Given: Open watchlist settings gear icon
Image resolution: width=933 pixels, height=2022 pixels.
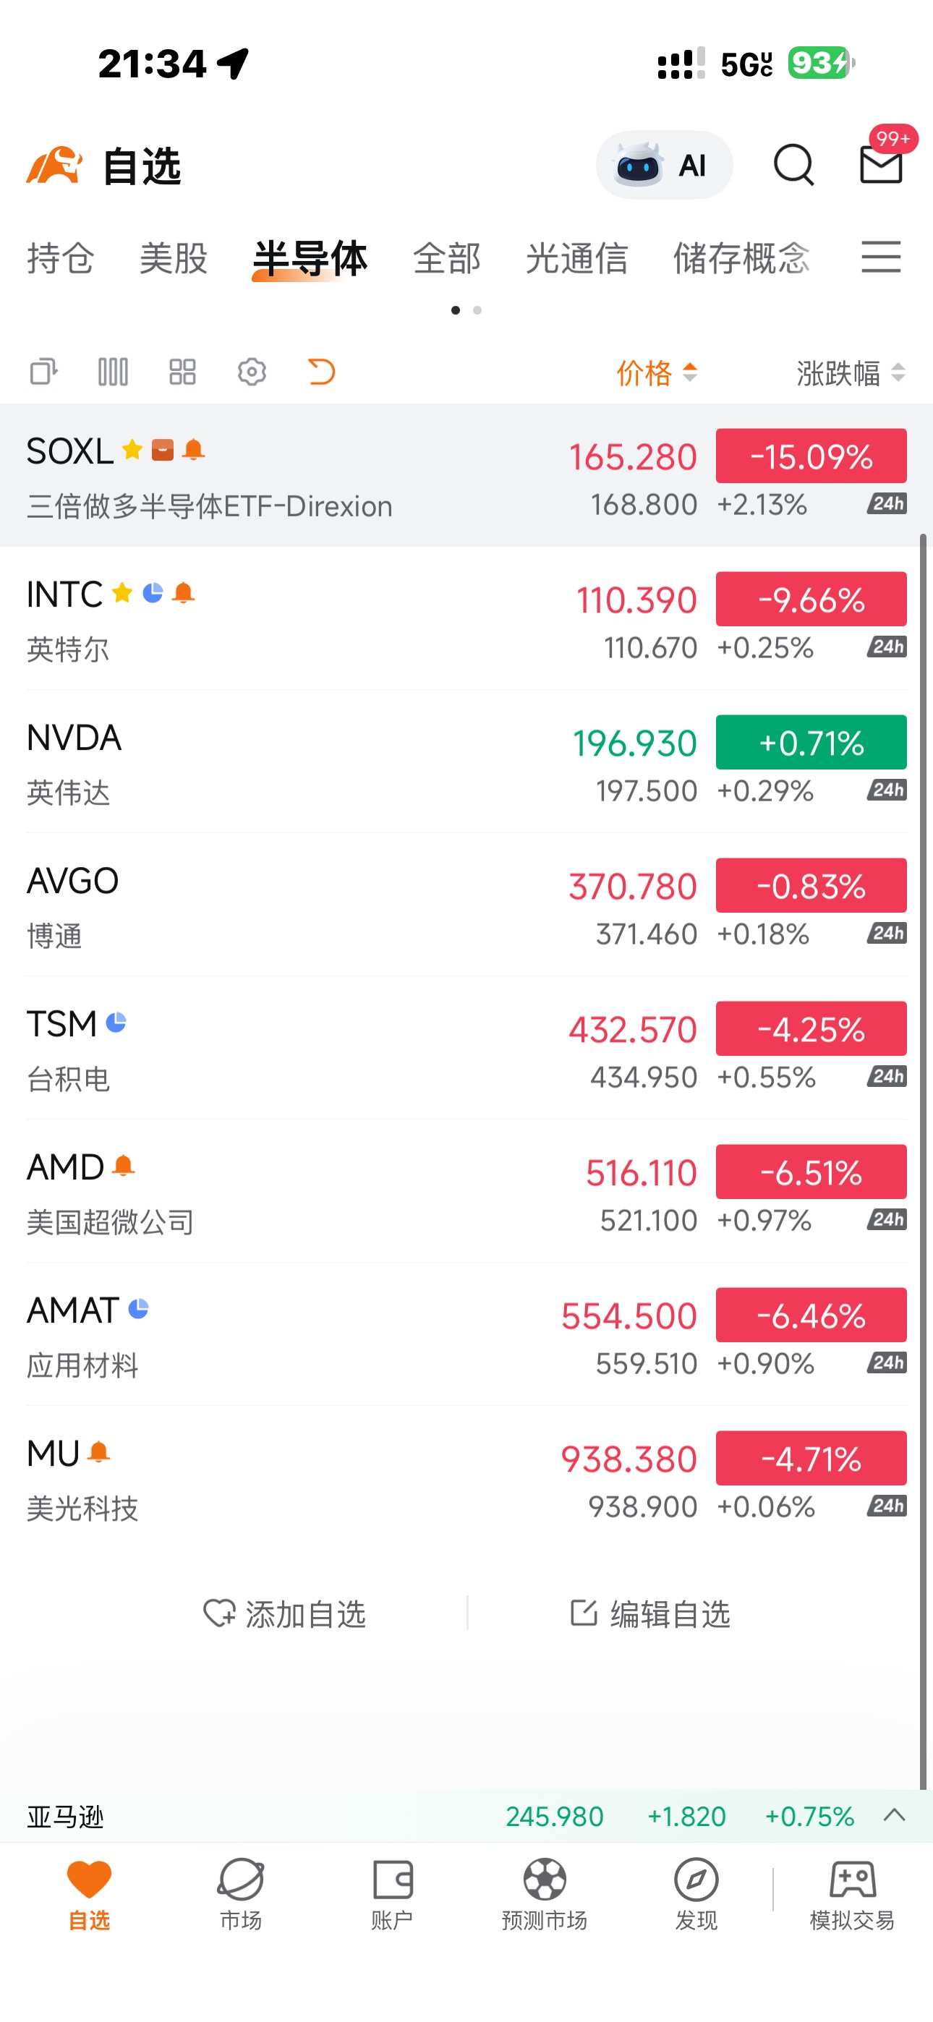Looking at the screenshot, I should [x=252, y=371].
